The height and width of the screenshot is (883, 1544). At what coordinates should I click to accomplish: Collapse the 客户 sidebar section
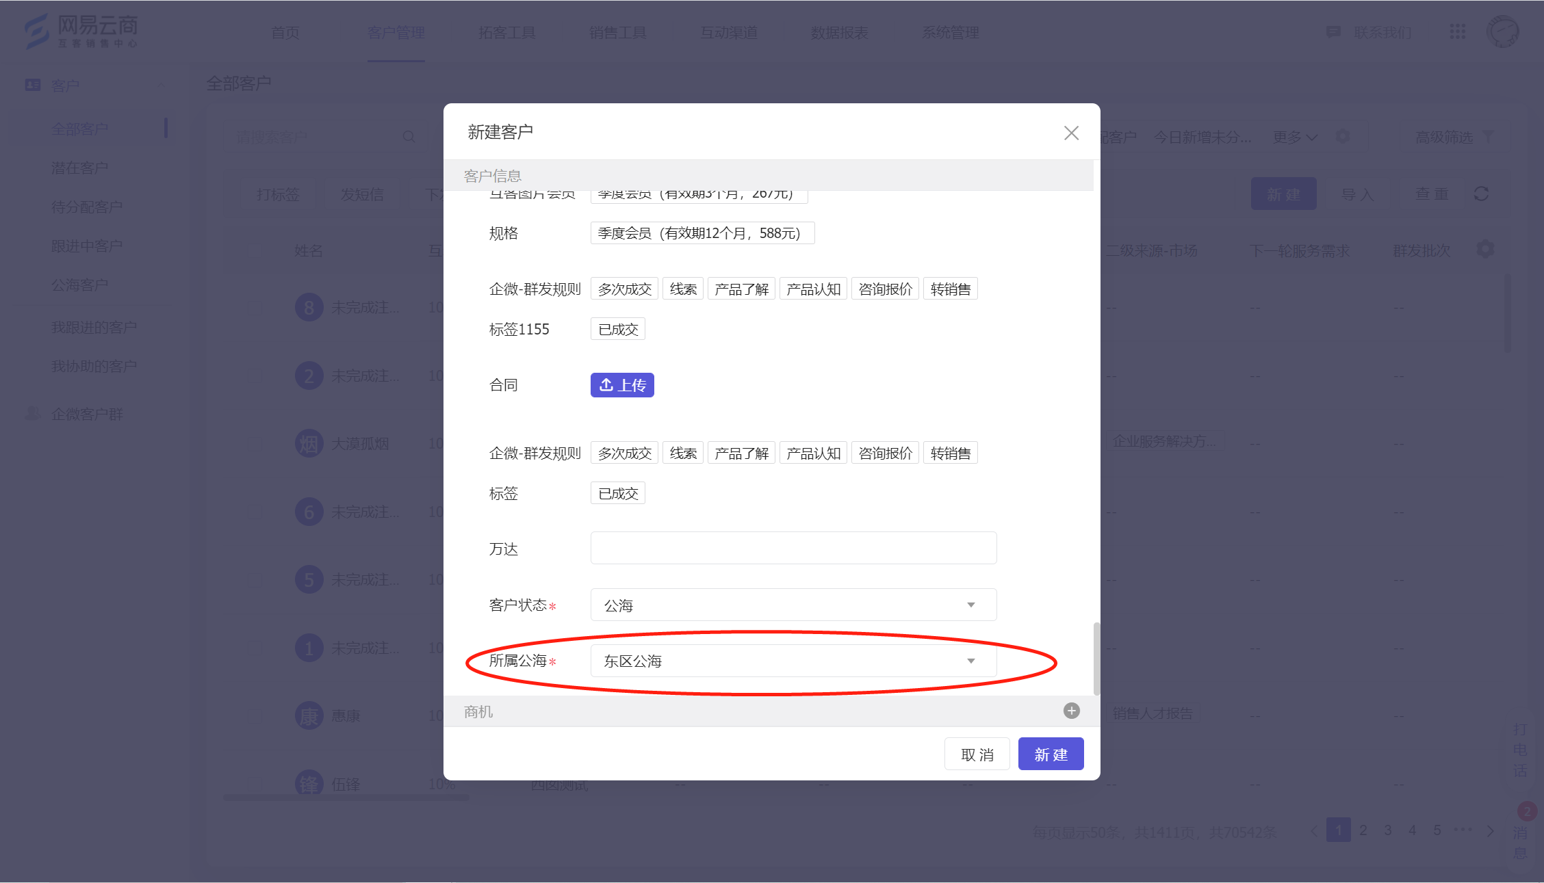point(161,85)
